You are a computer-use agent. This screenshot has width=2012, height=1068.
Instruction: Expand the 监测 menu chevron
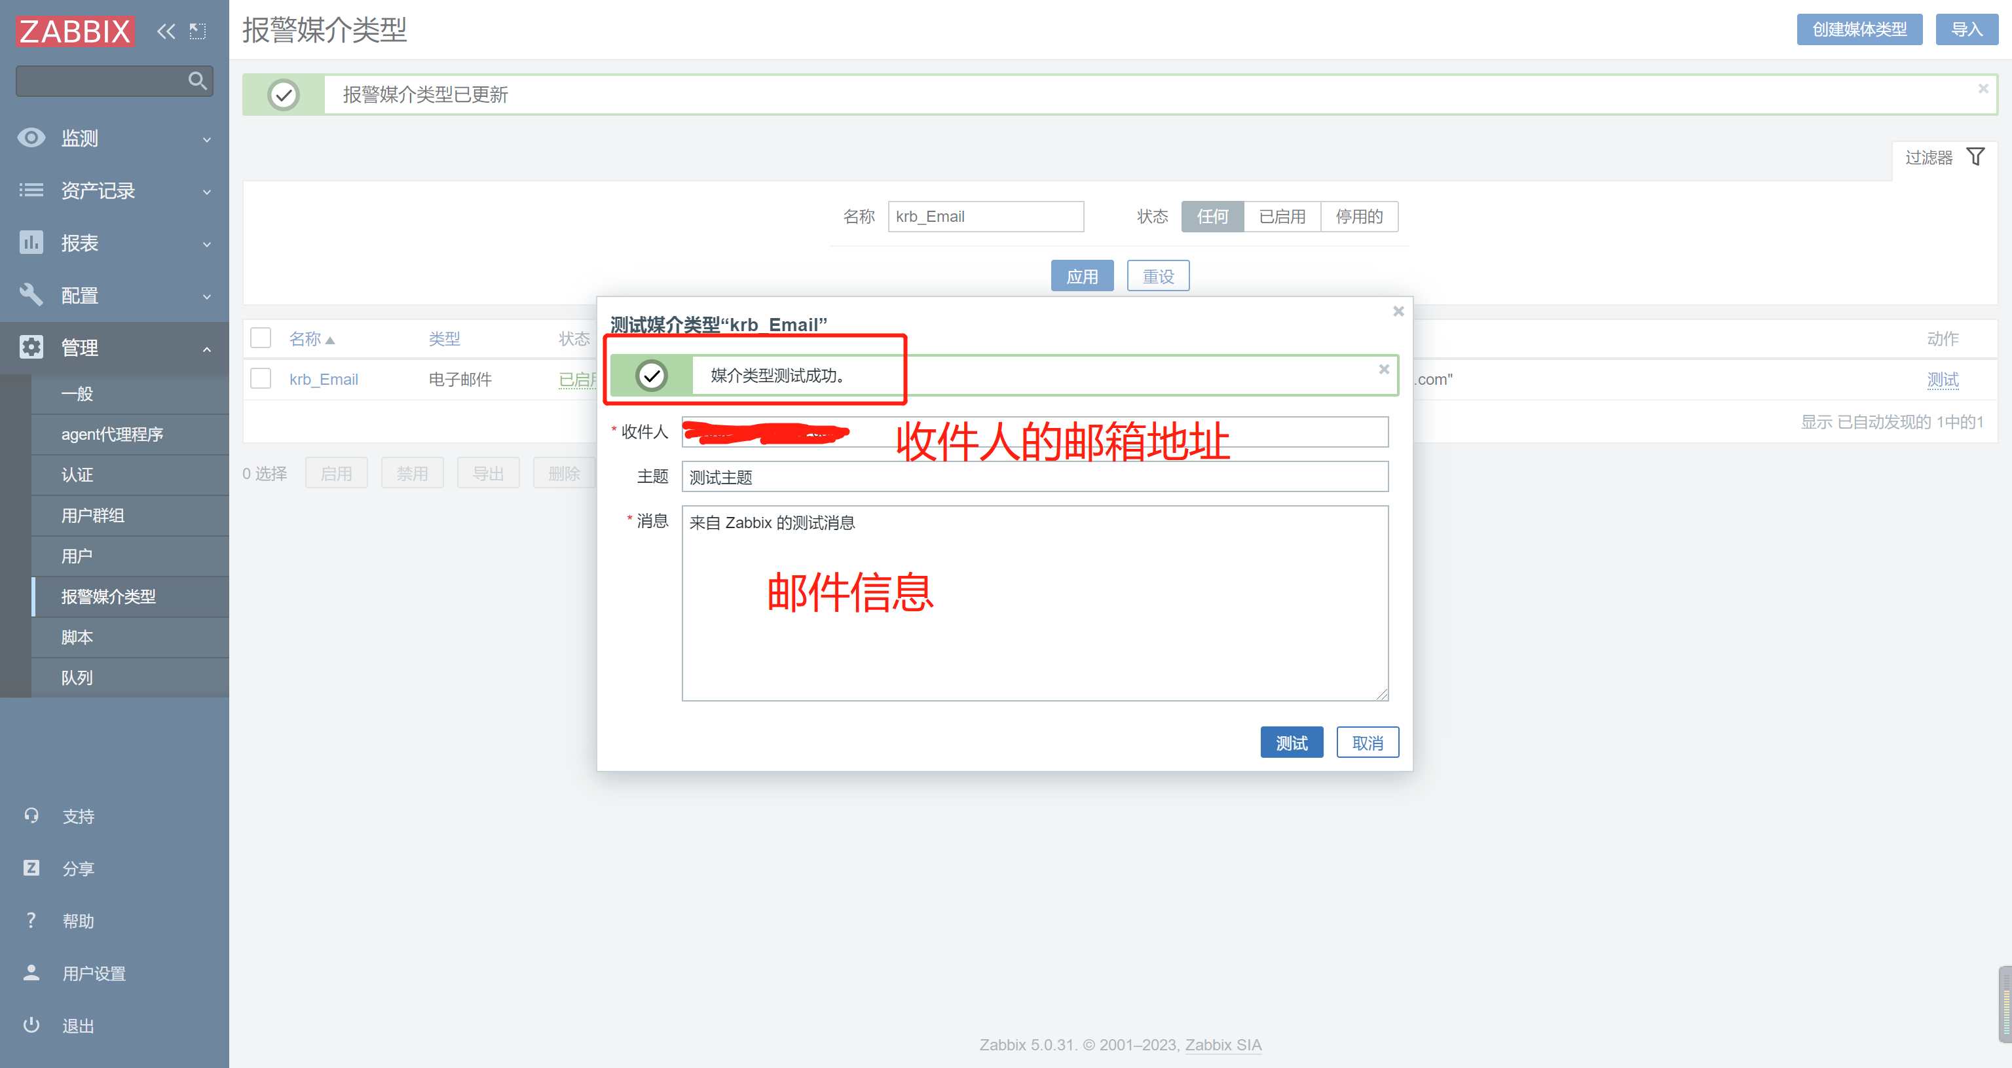click(207, 140)
